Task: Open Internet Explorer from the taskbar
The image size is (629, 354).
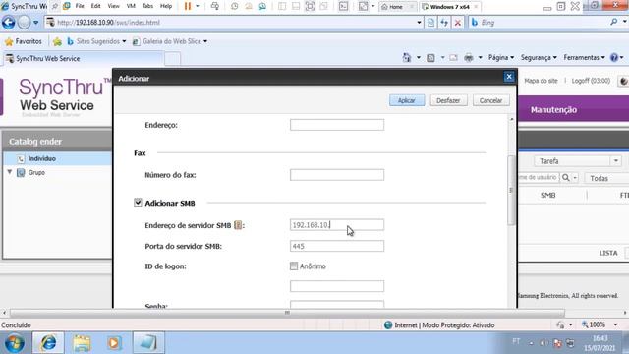Action: (48, 343)
